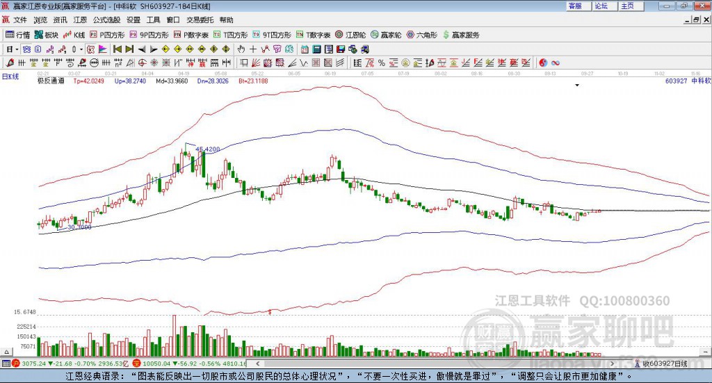Launch the 六角形 hexagon chart tool
The height and width of the screenshot is (383, 712).
(x=421, y=35)
